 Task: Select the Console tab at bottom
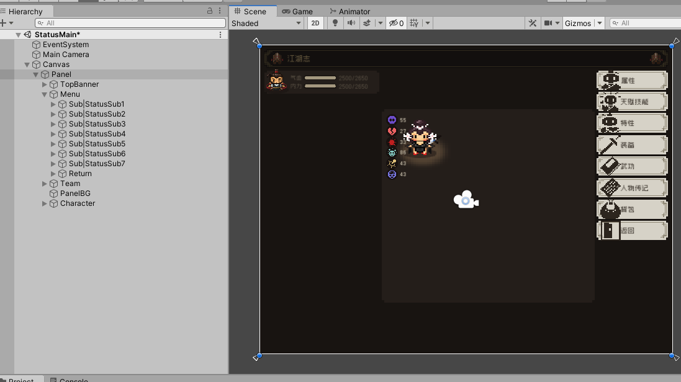[x=69, y=380]
